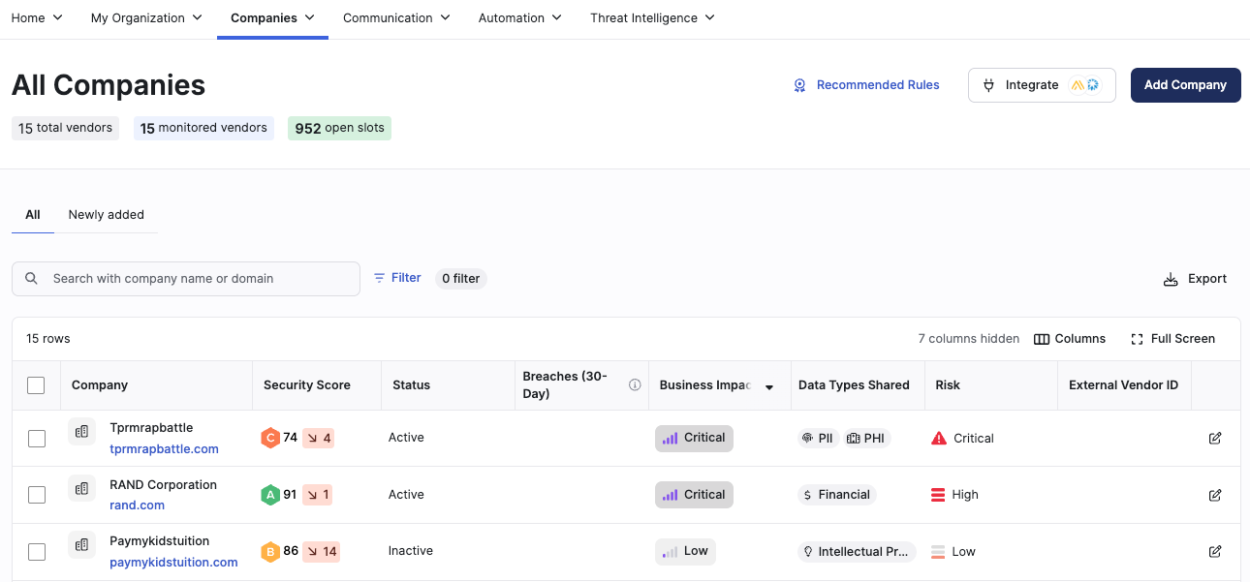Image resolution: width=1250 pixels, height=582 pixels.
Task: Click the 952 open slots badge
Action: pyautogui.click(x=339, y=128)
